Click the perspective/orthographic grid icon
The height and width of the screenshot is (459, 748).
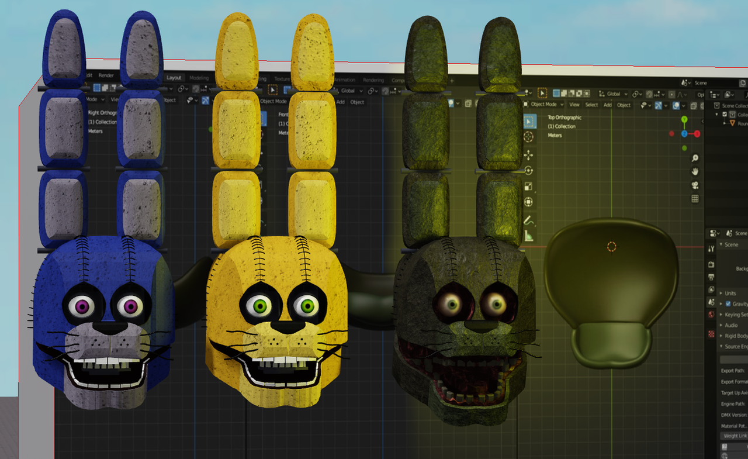click(x=695, y=199)
